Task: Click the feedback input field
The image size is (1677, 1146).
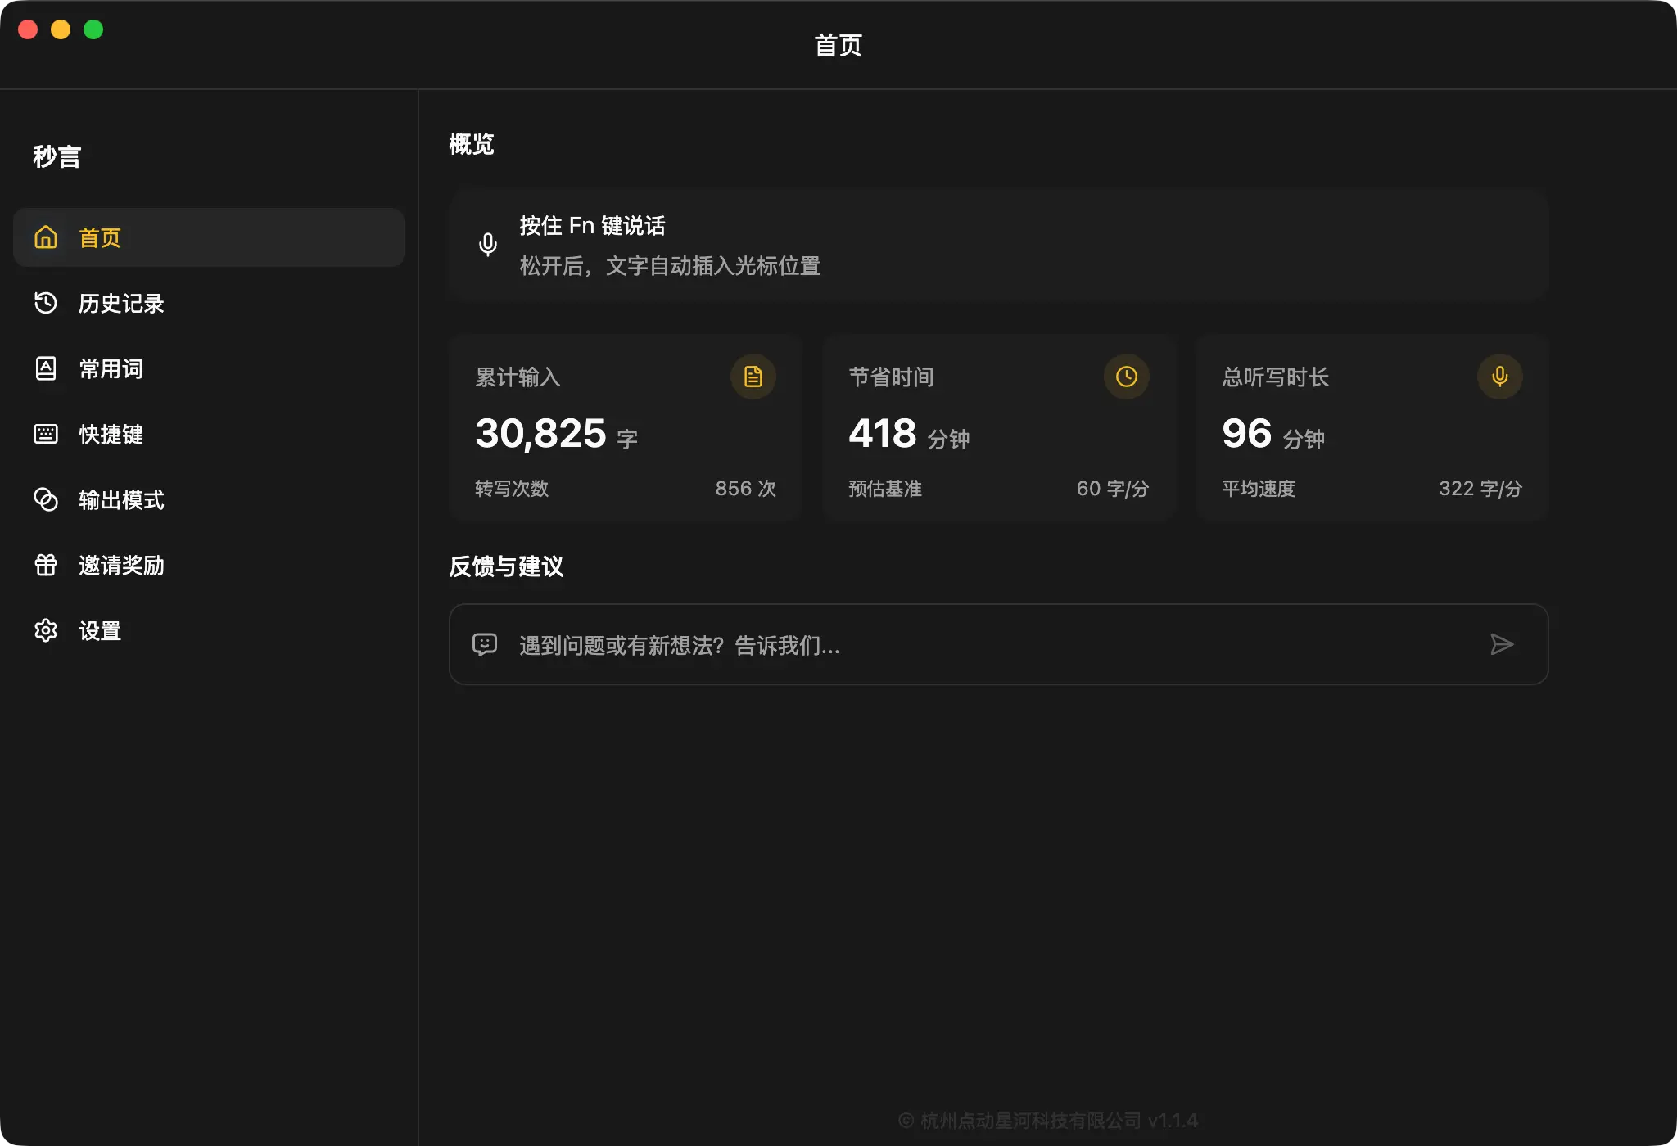Action: pyautogui.click(x=901, y=645)
